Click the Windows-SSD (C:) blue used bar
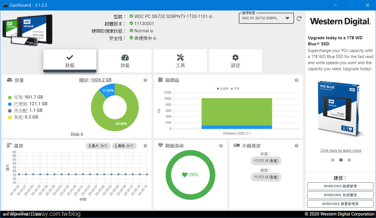This screenshot has height=218, width=376. pos(237,127)
